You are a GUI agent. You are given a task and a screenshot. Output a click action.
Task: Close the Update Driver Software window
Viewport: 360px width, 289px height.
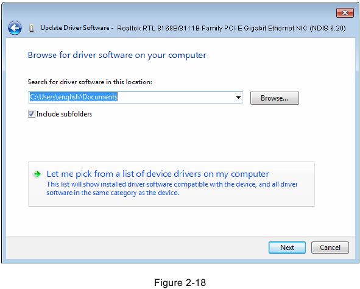345,13
